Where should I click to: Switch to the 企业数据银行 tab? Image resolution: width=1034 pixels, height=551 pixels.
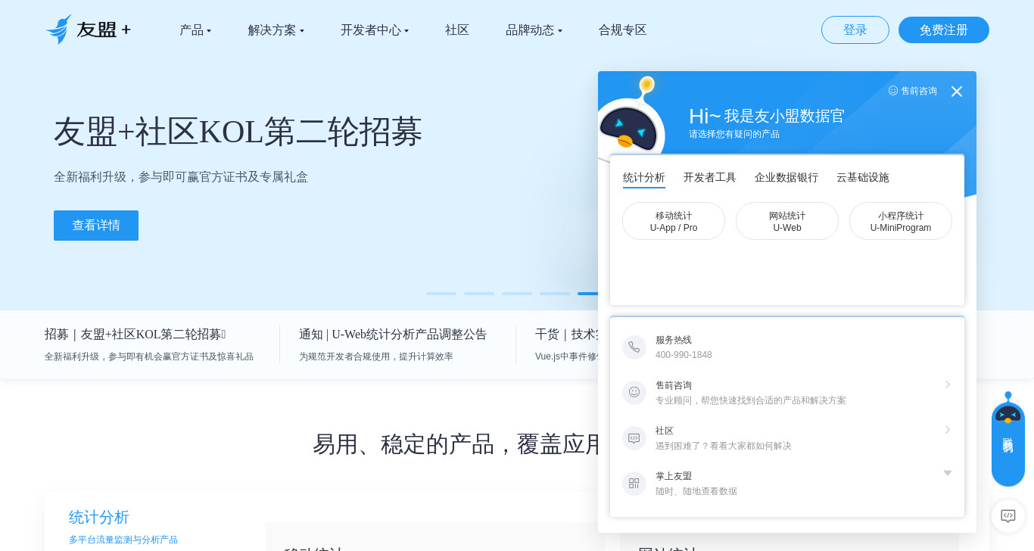[x=786, y=178]
